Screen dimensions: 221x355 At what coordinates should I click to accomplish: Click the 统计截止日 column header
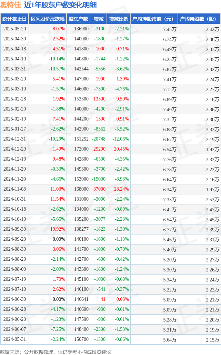(14, 19)
